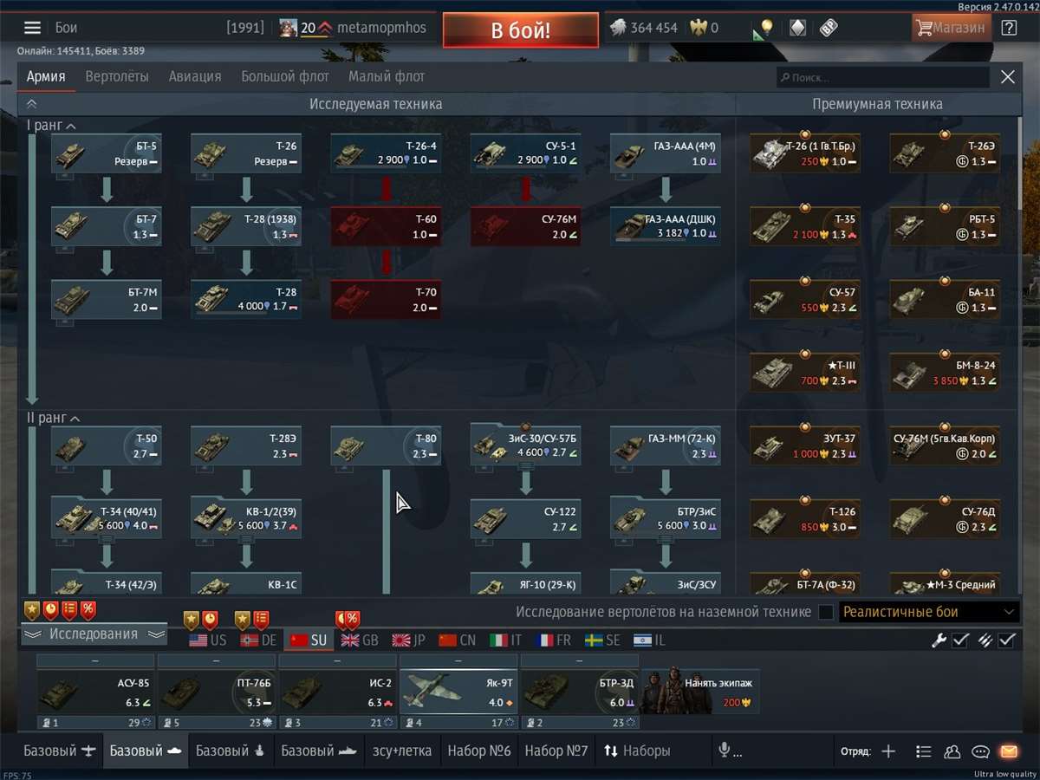
Task: Click the percent discount badge above GB flag
Action: tap(352, 620)
